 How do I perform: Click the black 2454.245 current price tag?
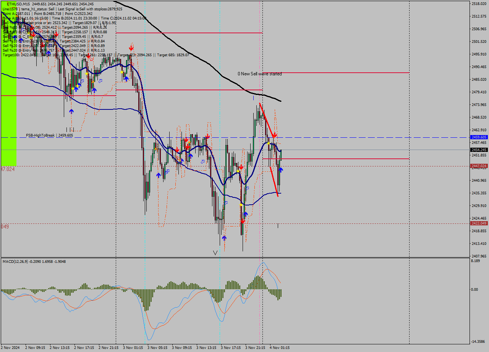click(479, 150)
